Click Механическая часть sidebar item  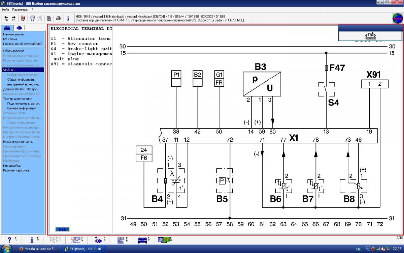[x=18, y=142]
